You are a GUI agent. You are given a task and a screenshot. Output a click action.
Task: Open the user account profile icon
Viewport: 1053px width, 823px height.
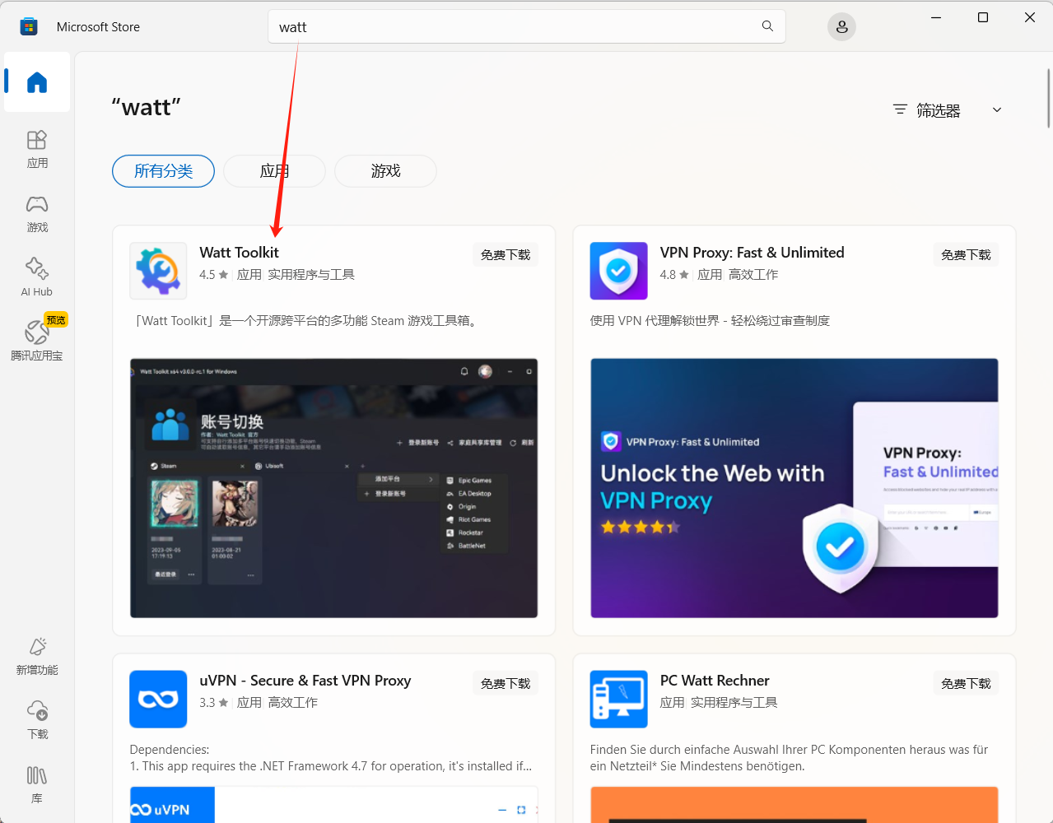[841, 27]
